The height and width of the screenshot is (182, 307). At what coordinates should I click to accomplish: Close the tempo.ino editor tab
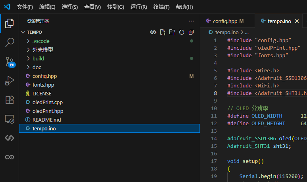296,21
